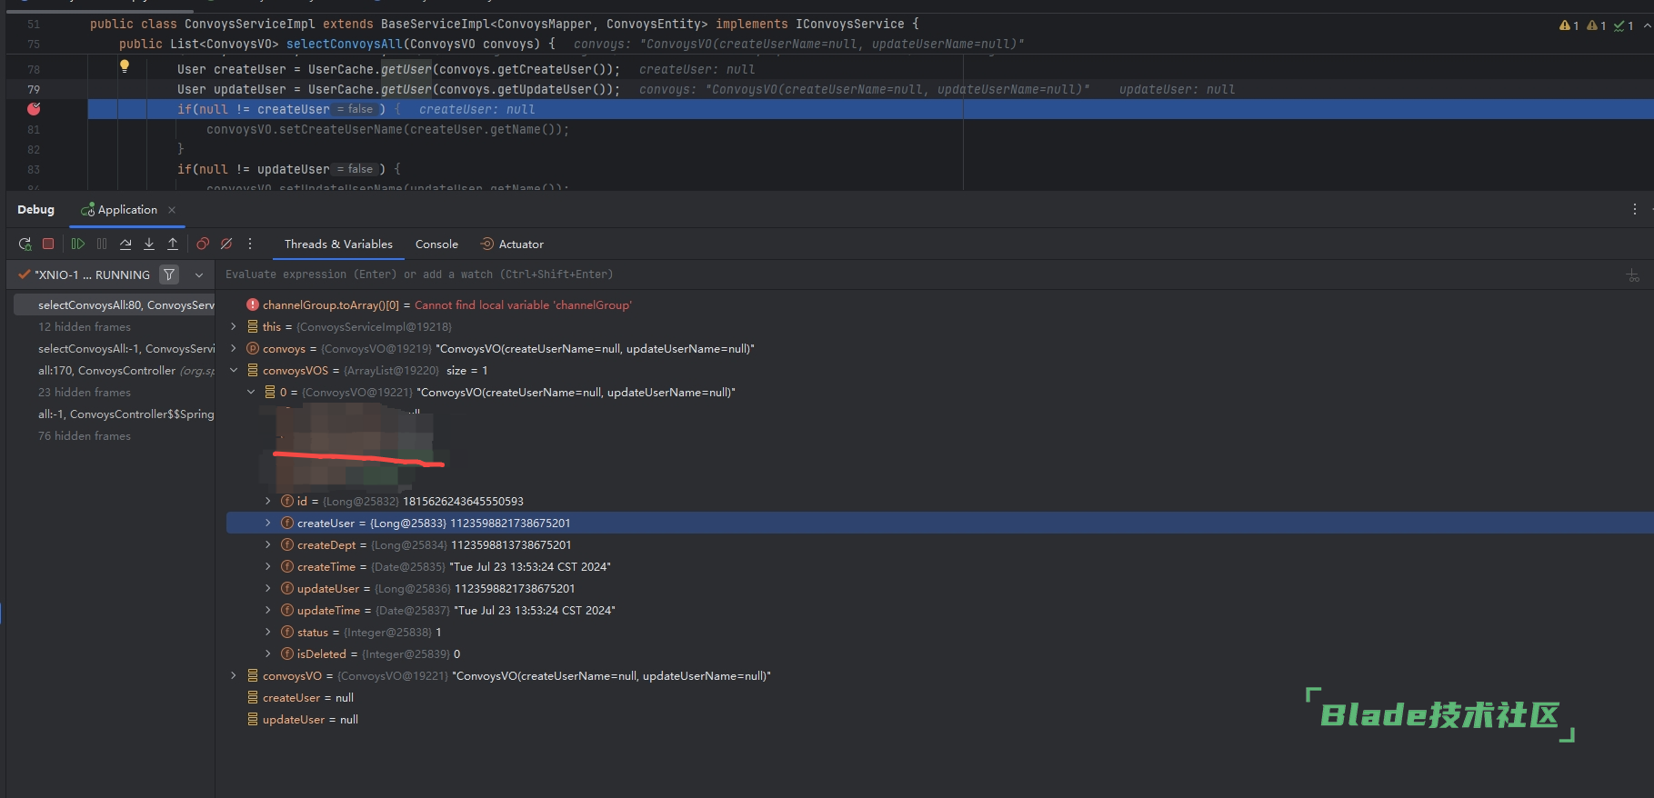
Task: Stop the debug session
Action: click(x=48, y=244)
